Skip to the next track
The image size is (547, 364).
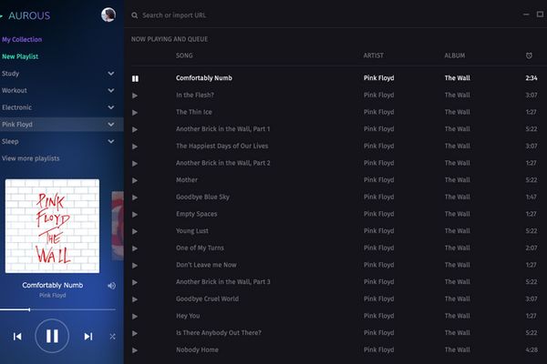point(88,336)
